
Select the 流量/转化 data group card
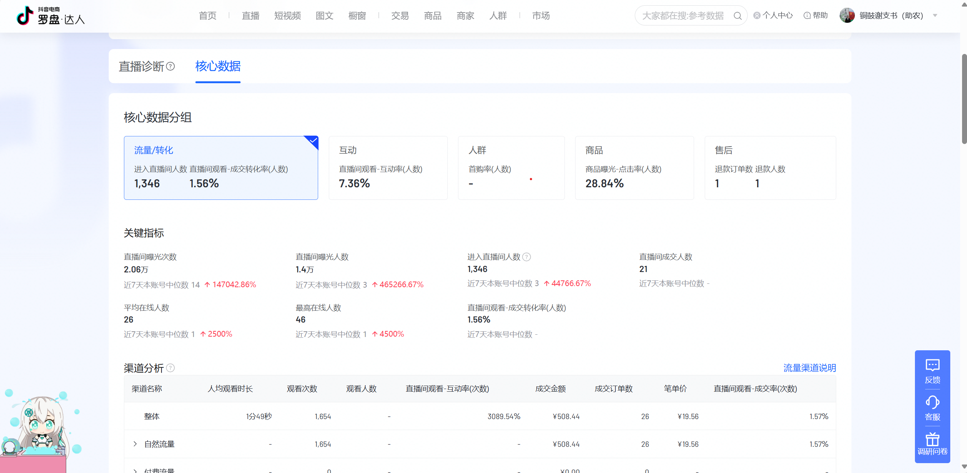(x=220, y=168)
